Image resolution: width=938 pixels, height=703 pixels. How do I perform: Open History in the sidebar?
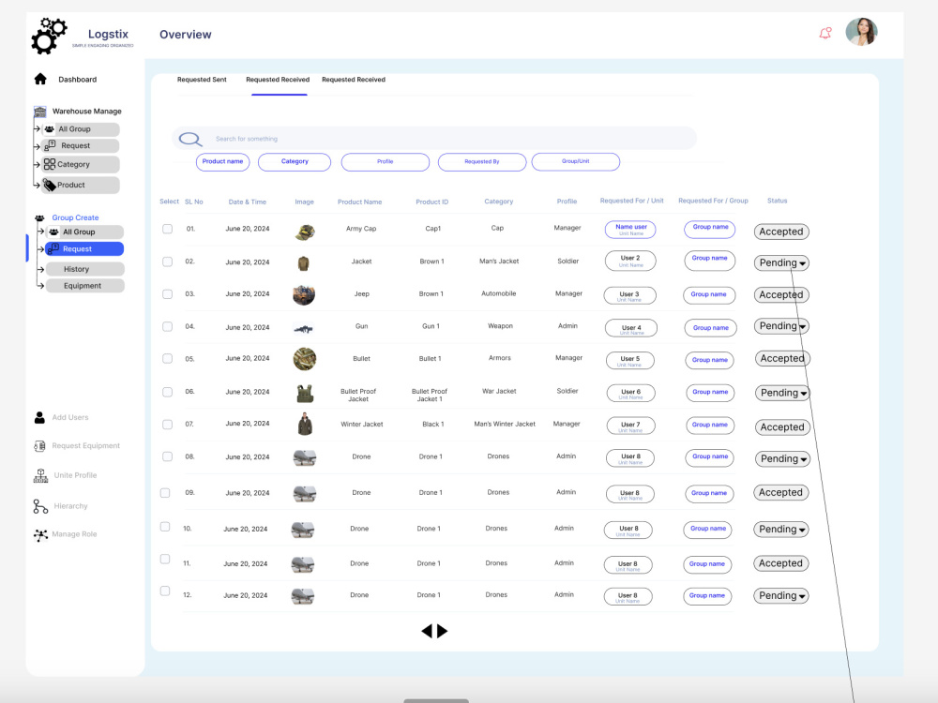point(85,269)
